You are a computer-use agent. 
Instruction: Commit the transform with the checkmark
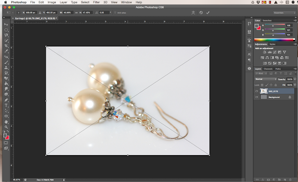tap(208, 13)
